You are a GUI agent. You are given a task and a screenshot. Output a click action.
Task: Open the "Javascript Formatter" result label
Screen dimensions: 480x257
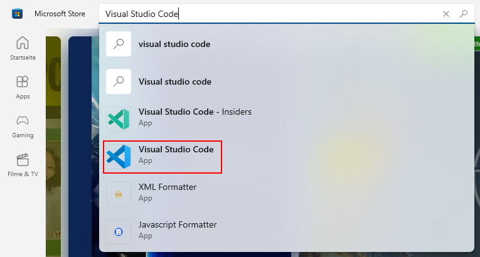(178, 224)
